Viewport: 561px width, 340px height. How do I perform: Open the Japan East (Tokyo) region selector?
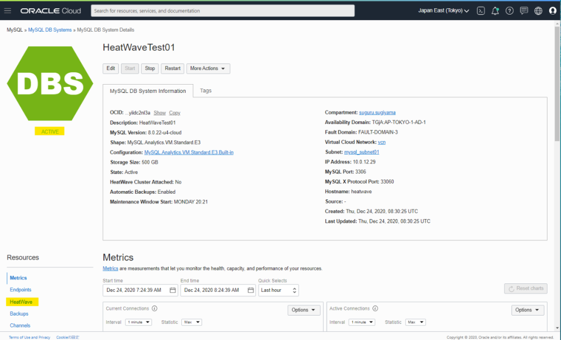pyautogui.click(x=444, y=11)
